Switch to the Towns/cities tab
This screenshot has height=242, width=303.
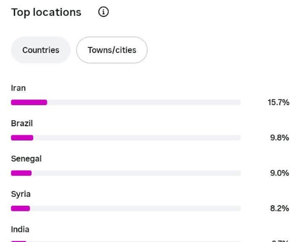click(x=112, y=50)
